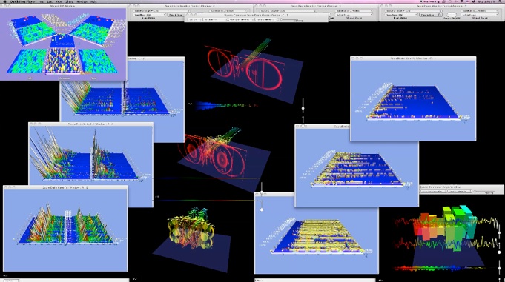Viewport: 505px width, 282px height.
Task: Open the Help menu
Action: click(x=93, y=1)
